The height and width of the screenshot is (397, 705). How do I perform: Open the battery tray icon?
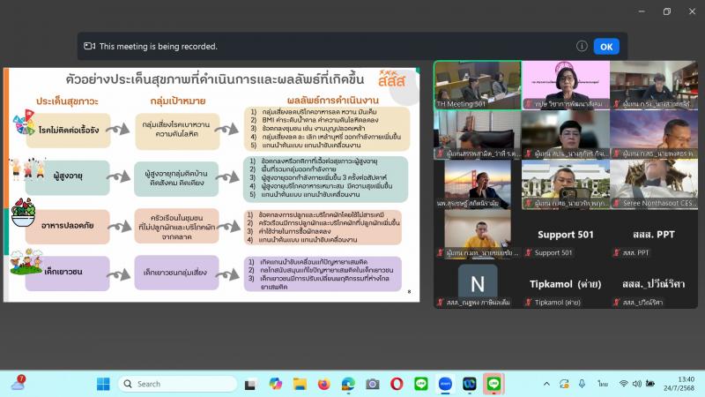(x=650, y=384)
